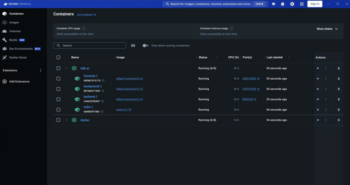
Task: Delete the background-1 container
Action: pyautogui.click(x=339, y=89)
